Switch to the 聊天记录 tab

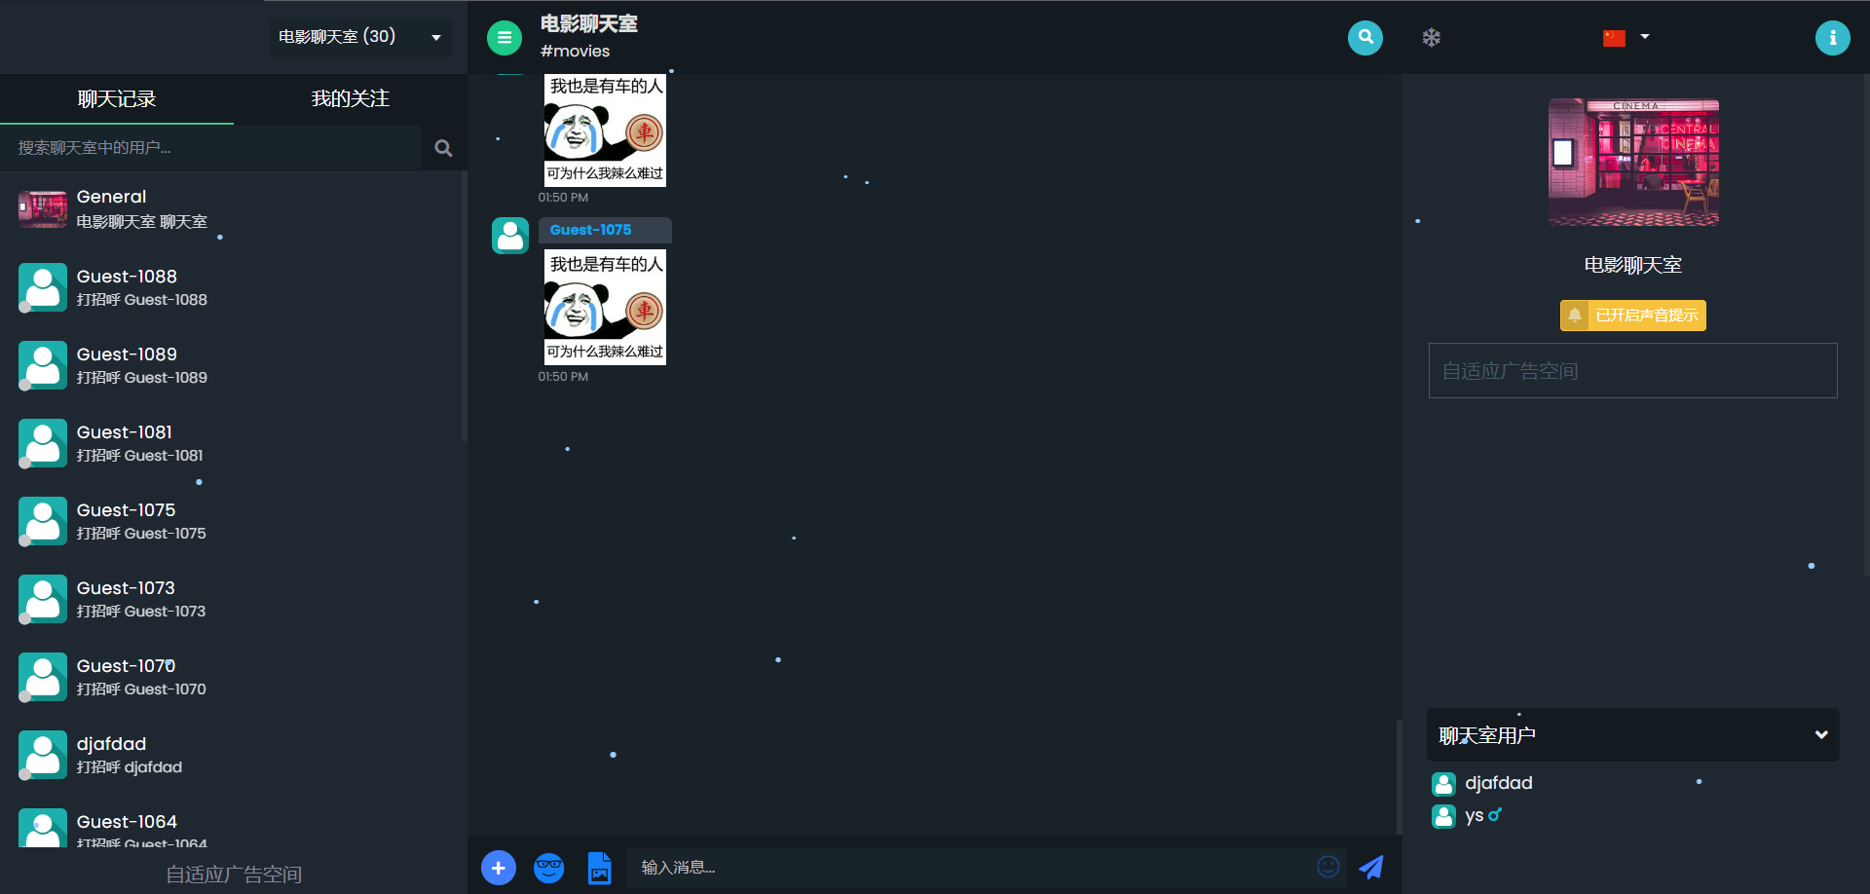[117, 98]
